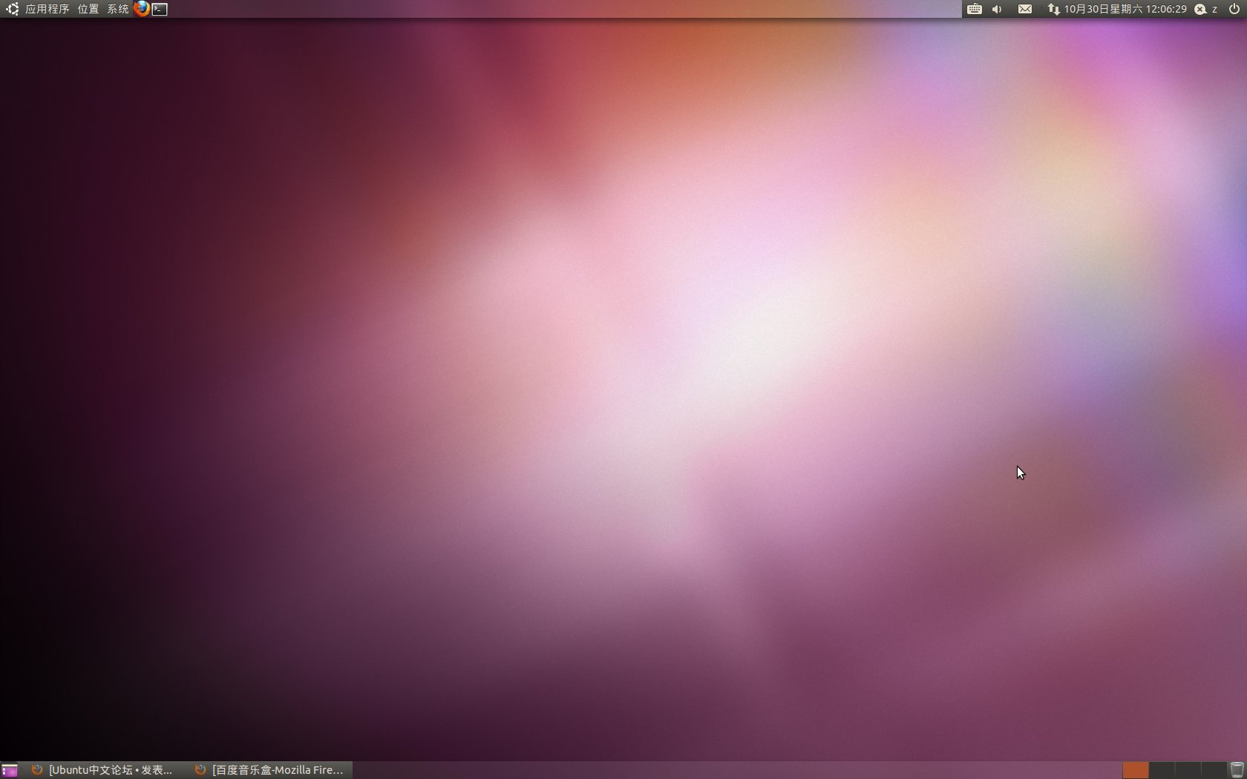Open the trash icon
Viewport: 1247px width, 779px height.
1237,770
